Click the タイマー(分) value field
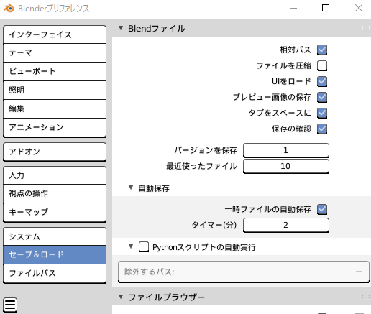Viewport: 371px width, 314px height. 286,225
